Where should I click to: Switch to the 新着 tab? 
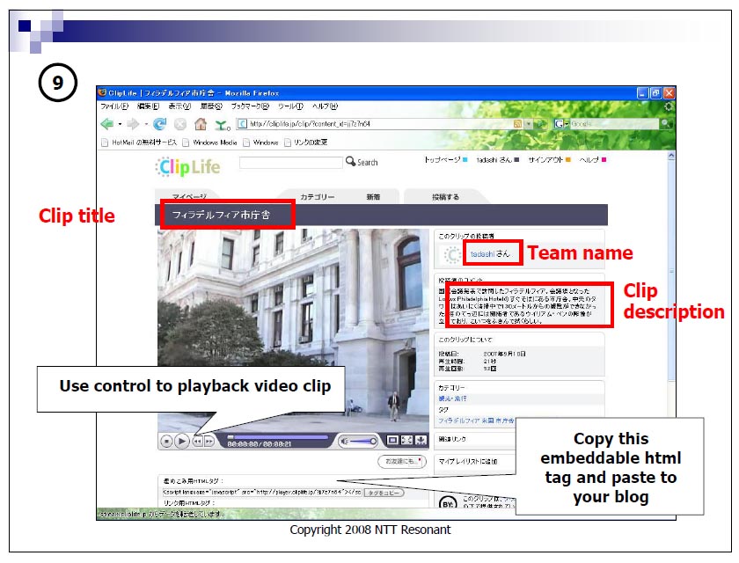coord(373,197)
